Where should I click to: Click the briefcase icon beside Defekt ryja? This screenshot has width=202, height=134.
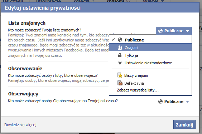(120, 83)
